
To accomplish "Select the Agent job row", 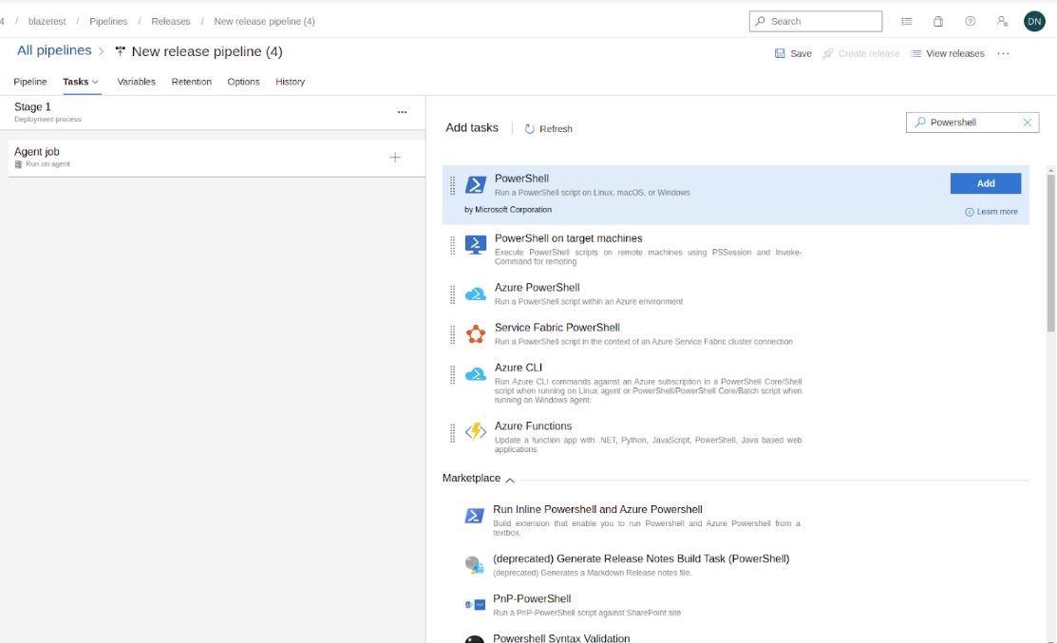I will pos(217,158).
